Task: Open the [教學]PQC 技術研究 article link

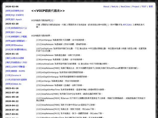Action: [15, 15]
